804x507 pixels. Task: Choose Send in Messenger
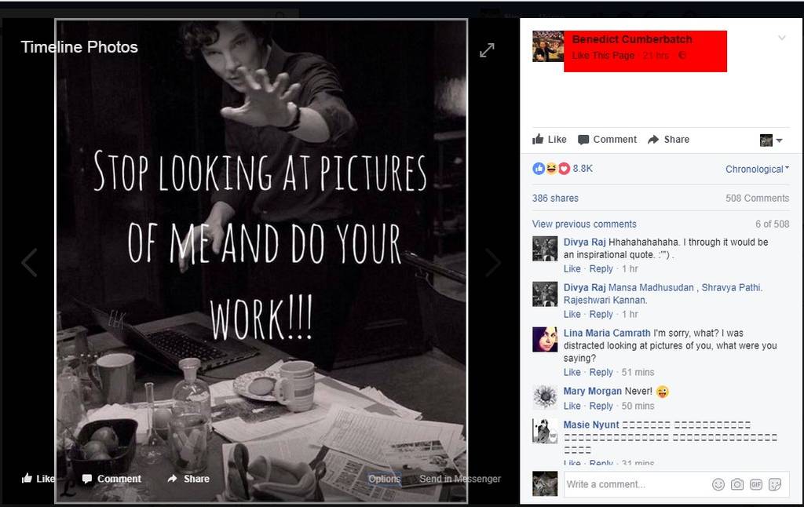coord(459,479)
